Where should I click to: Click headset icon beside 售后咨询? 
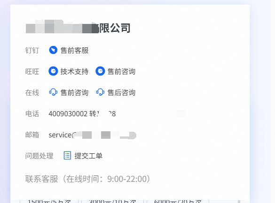[x=100, y=92]
